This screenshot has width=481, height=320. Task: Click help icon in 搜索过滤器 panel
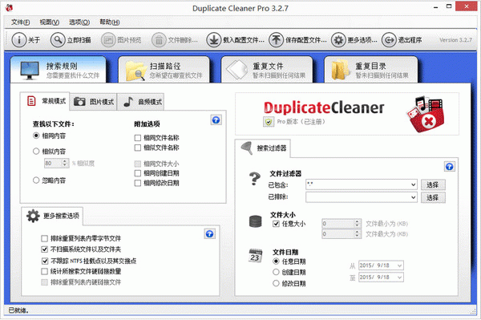click(x=450, y=167)
